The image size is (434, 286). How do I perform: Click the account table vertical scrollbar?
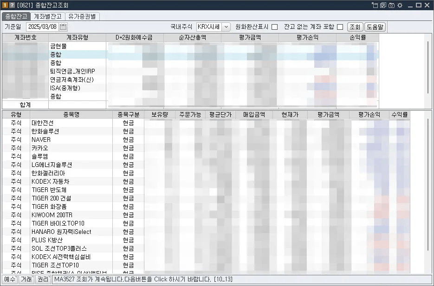(428, 67)
